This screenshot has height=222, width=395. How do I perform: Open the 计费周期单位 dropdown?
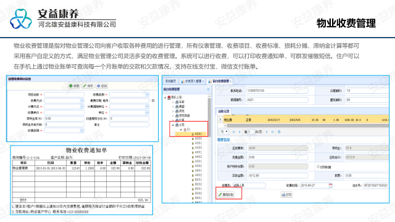pyautogui.click(x=147, y=107)
